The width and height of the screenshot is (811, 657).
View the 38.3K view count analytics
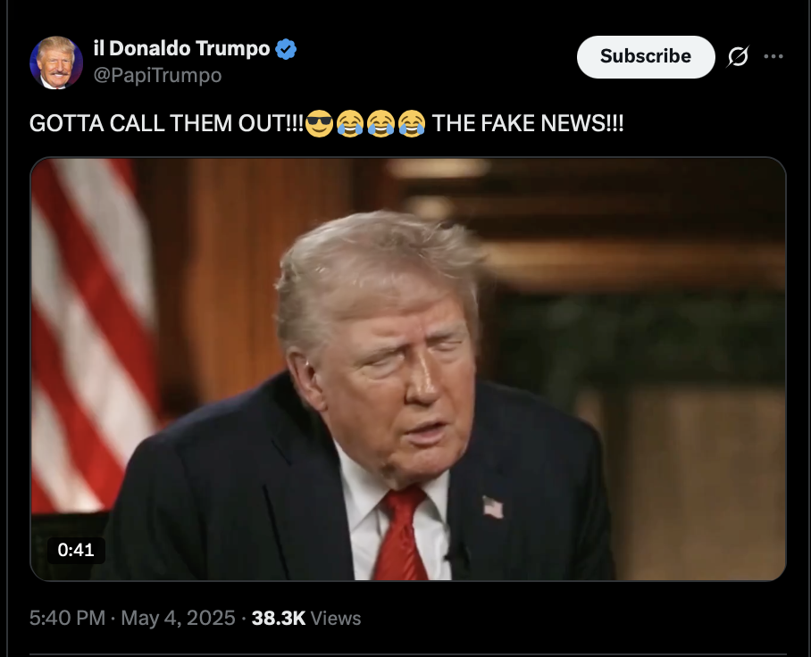pos(279,619)
